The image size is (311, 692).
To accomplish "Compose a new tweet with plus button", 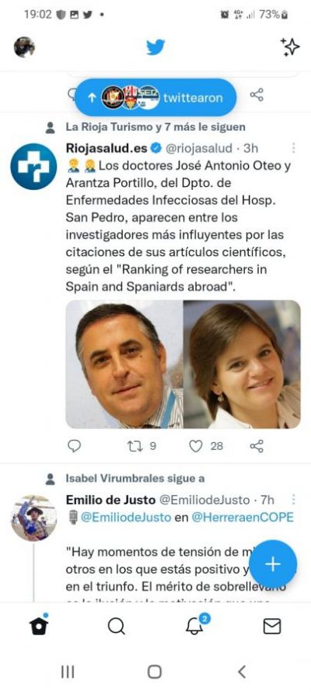I will point(273,564).
